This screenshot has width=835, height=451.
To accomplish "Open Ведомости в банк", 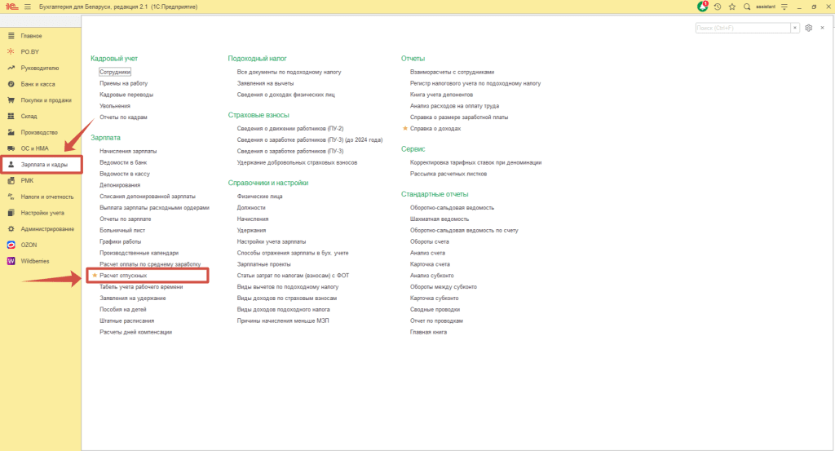I will coord(123,162).
